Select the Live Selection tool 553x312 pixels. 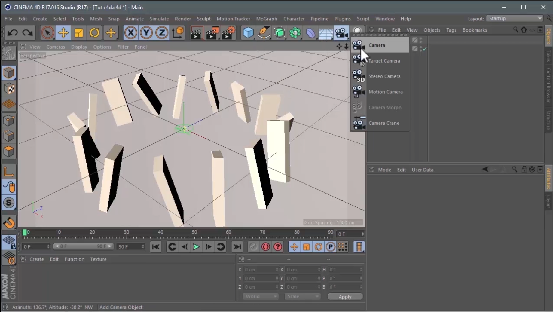(x=47, y=33)
